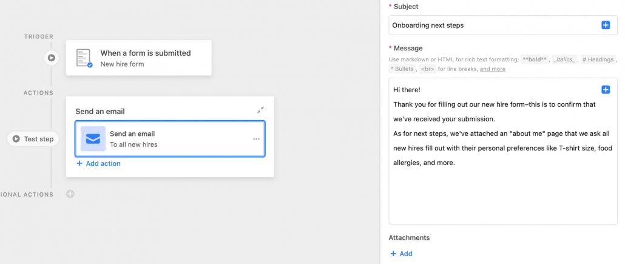Click the blue plus in Message box
Viewport: 625px width, 264px height.
point(606,90)
